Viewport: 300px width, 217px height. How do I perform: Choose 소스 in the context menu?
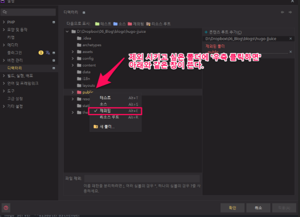pos(115,104)
